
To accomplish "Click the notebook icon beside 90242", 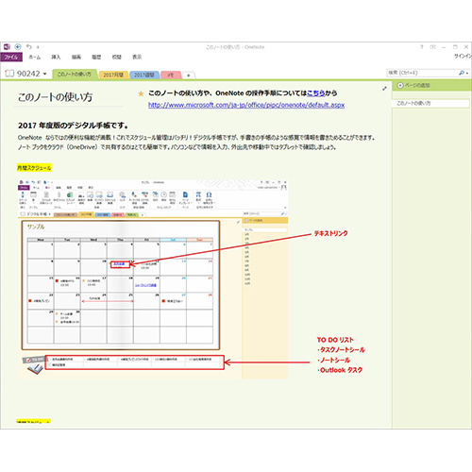I will pos(9,74).
